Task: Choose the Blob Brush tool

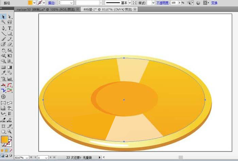Action: pyautogui.click(x=3, y=44)
